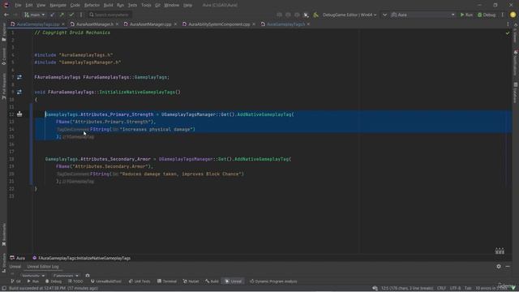This screenshot has width=519, height=292.
Task: Click the gutter action icon on line 12
Action: (x=19, y=114)
